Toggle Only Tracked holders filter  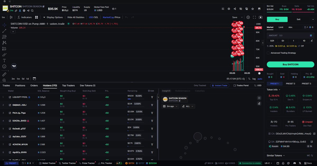pos(200,85)
